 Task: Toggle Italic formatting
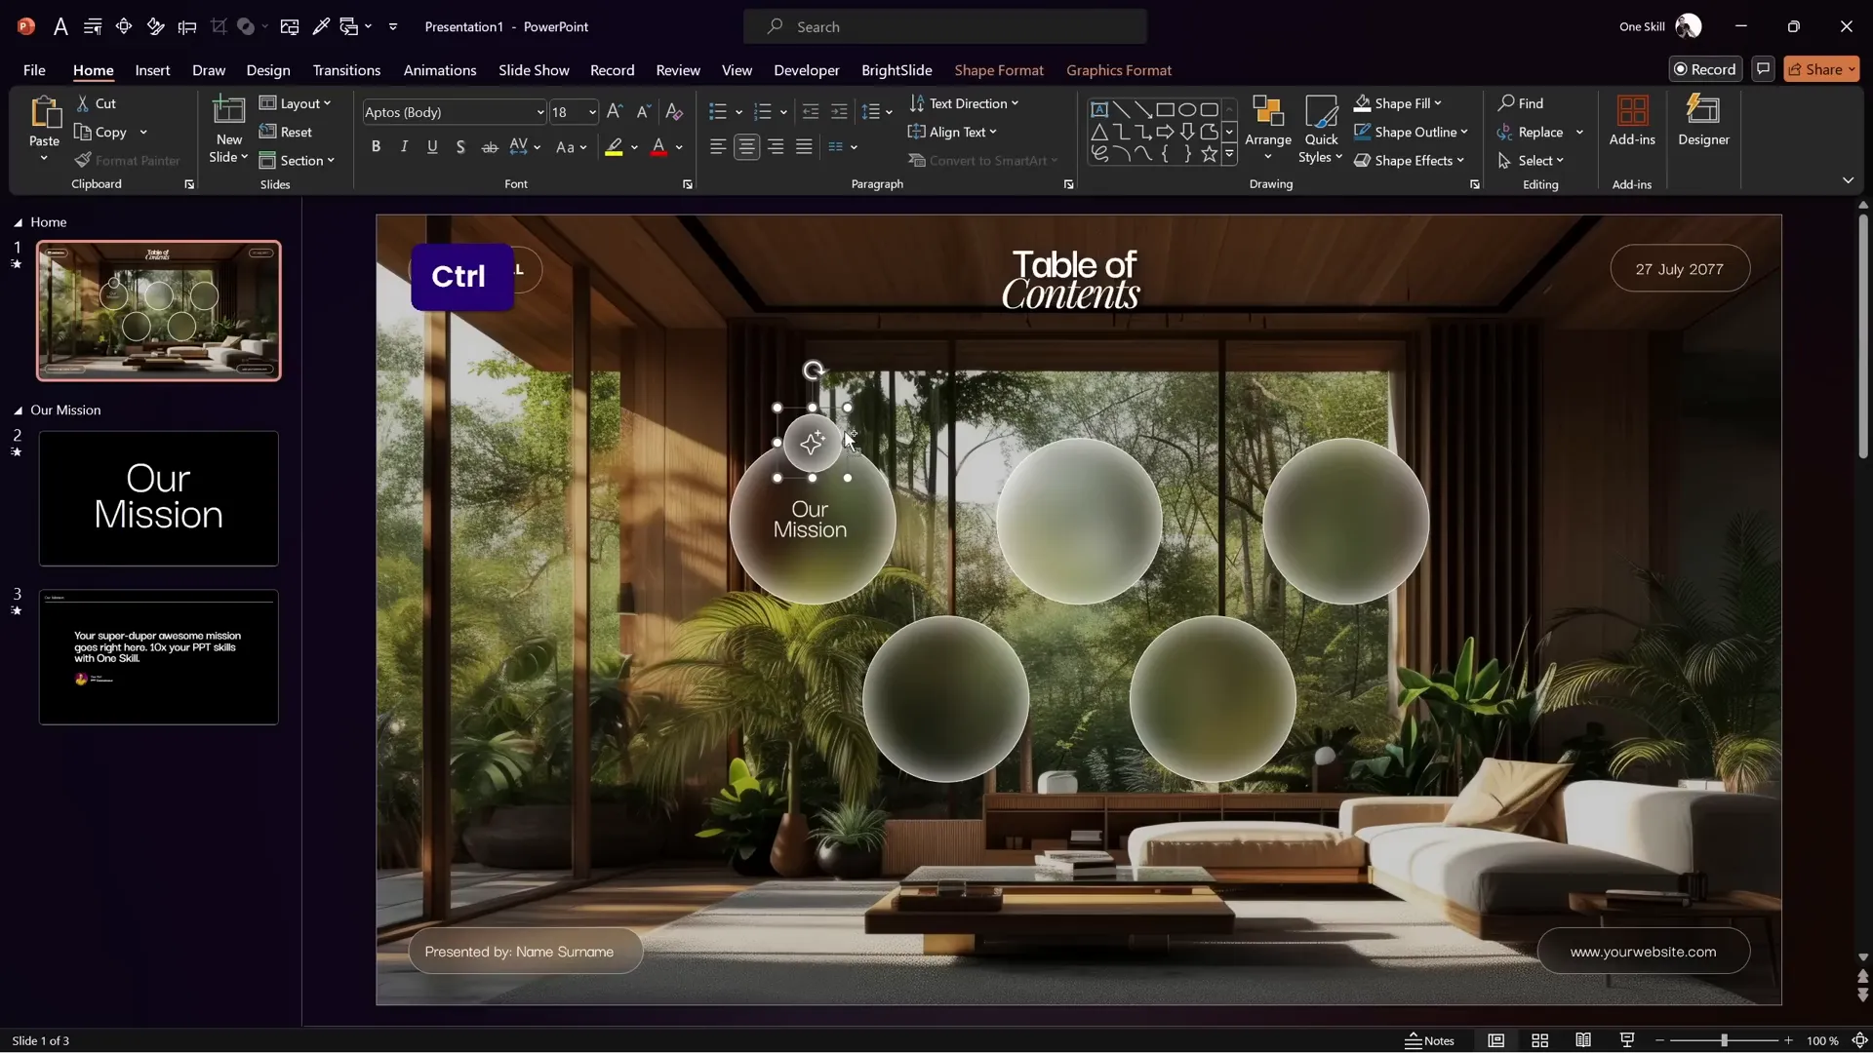tap(404, 146)
